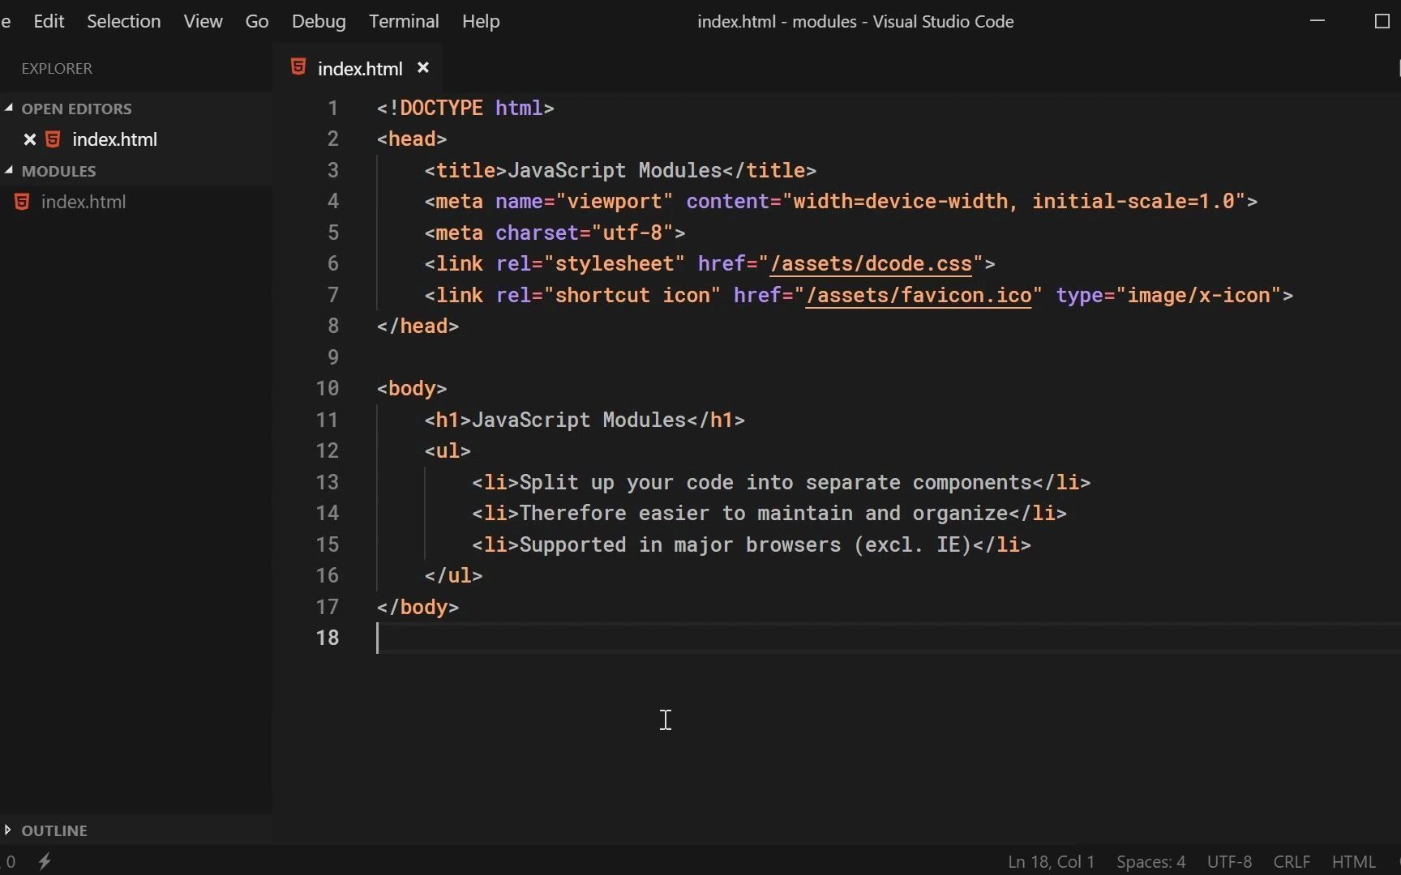Click the EXPLORER panel title

tap(57, 69)
